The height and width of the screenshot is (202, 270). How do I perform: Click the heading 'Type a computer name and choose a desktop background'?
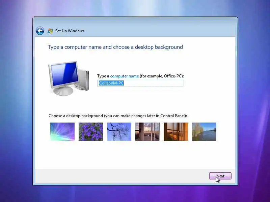pos(115,47)
